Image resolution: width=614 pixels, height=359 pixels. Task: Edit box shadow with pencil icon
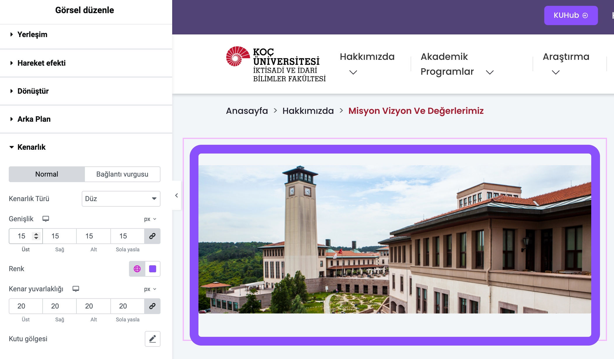(x=152, y=339)
